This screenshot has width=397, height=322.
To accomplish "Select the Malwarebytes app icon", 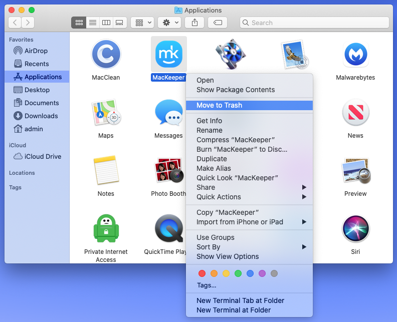I will (356, 54).
